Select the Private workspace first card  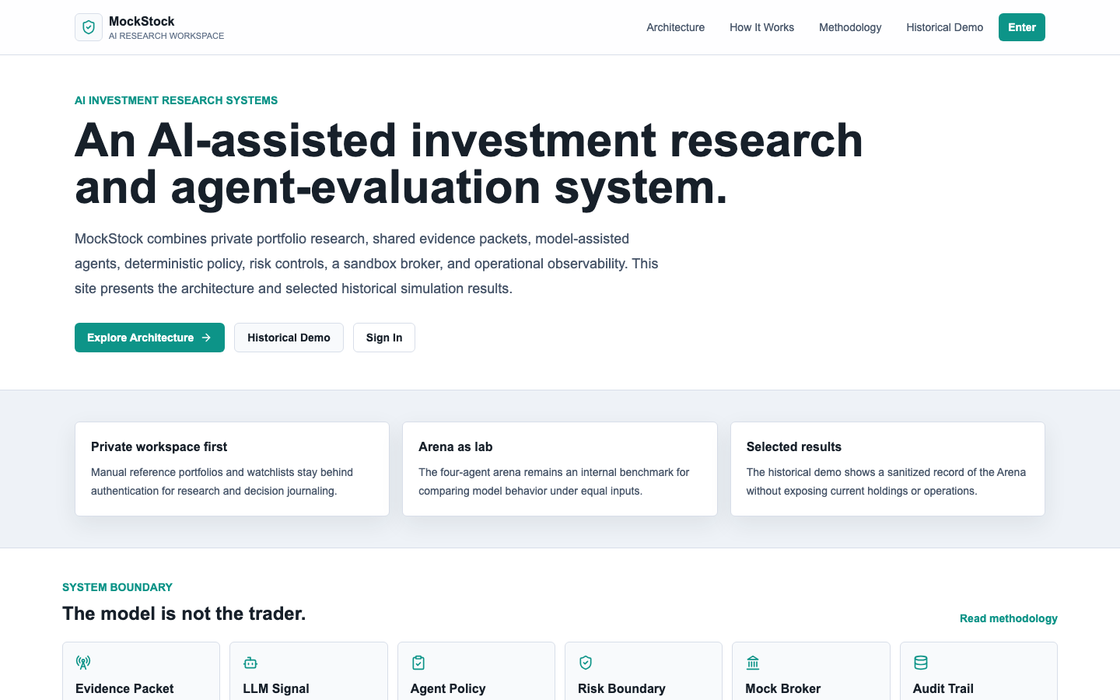[232, 469]
